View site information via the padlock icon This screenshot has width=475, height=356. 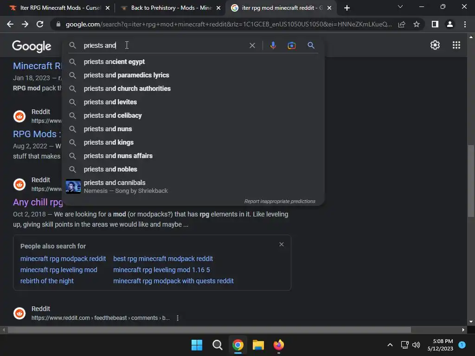point(58,24)
